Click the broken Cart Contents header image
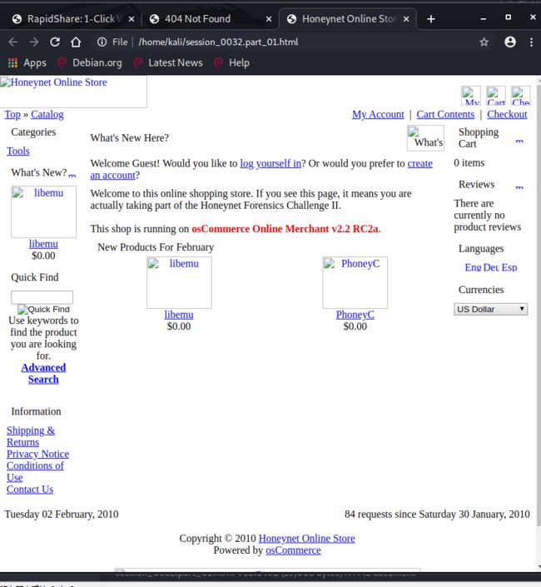This screenshot has height=587, width=541. click(496, 96)
